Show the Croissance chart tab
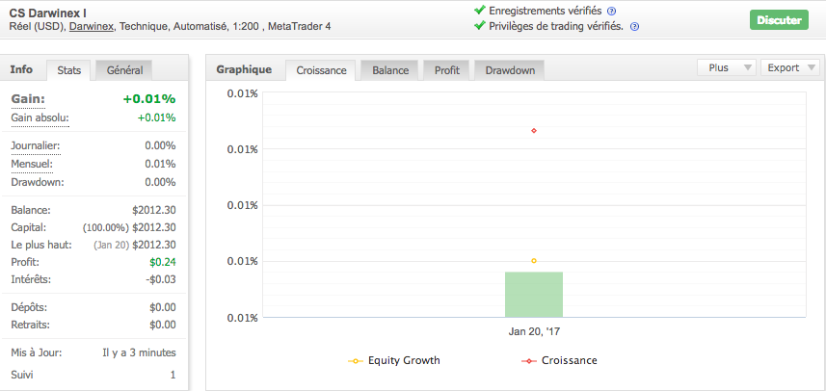 (322, 70)
